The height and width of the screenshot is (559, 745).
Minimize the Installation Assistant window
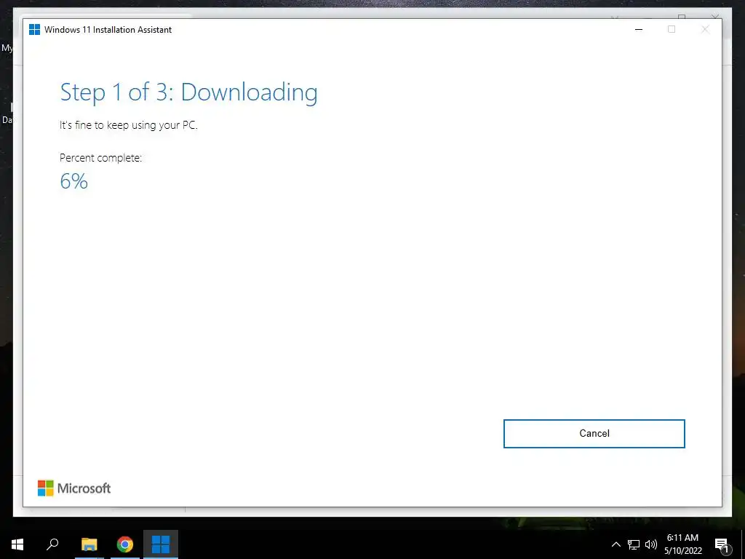click(639, 29)
